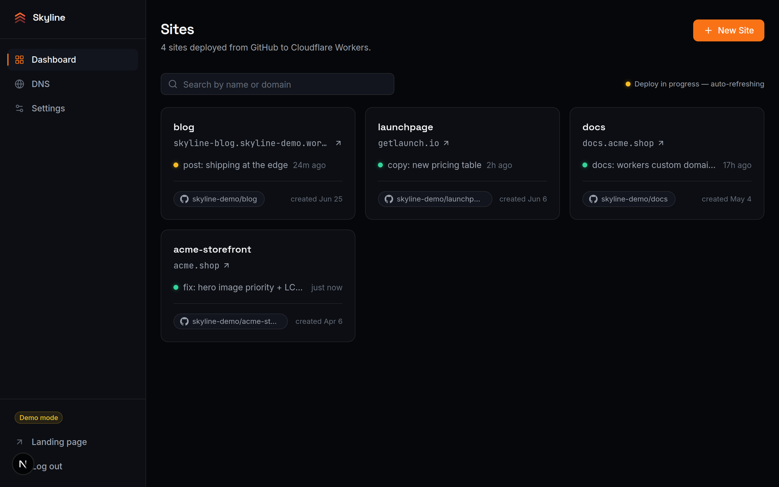Open the skyline-blog.skyline-demo.wor… domain
Viewport: 779px width, 487px height.
tap(250, 143)
